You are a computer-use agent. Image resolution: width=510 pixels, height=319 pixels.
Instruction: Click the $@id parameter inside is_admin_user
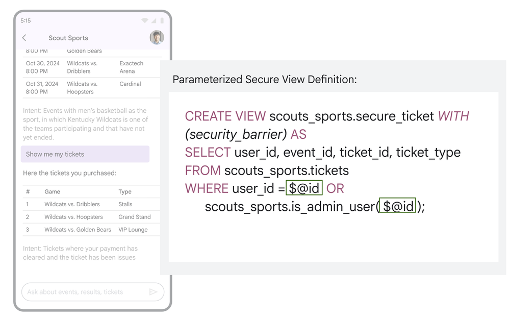398,206
